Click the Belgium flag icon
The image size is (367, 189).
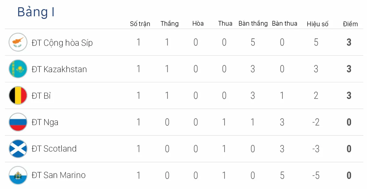click(x=18, y=95)
